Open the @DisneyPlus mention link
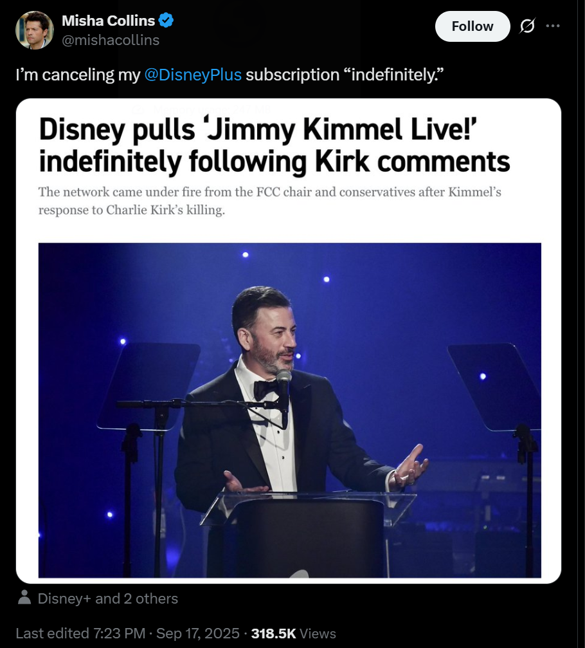Screen dimensions: 585x648 (193, 75)
